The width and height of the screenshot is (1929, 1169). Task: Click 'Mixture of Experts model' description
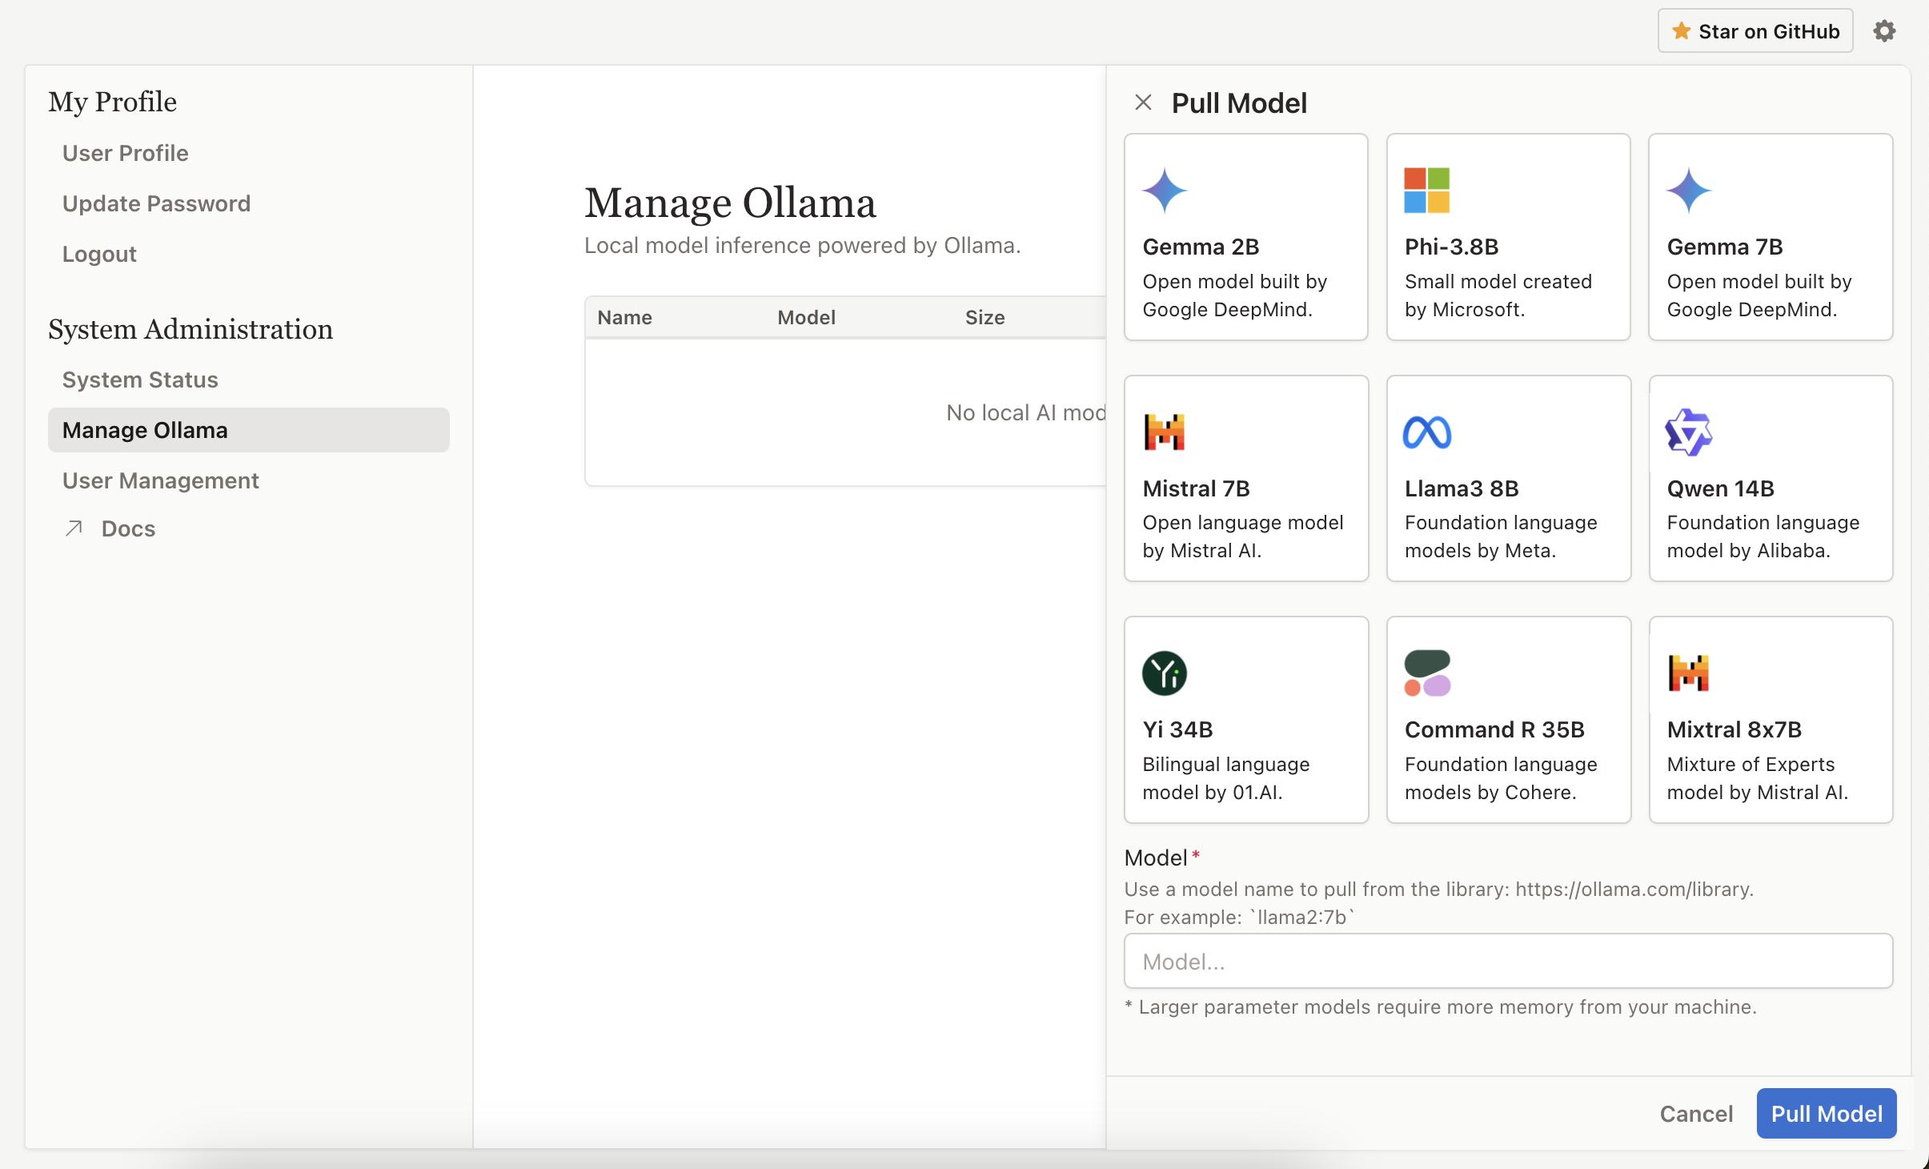tap(1758, 778)
